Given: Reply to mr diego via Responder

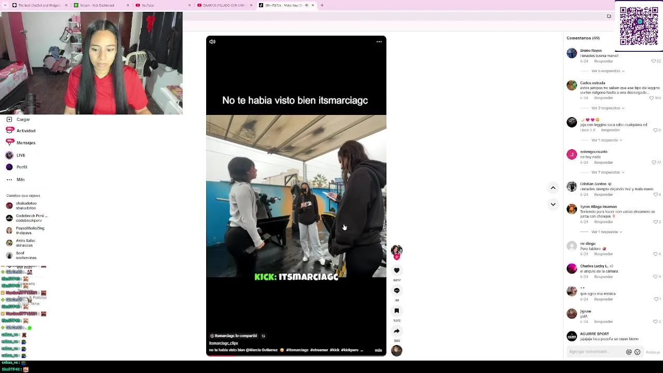Looking at the screenshot, I should tap(603, 254).
